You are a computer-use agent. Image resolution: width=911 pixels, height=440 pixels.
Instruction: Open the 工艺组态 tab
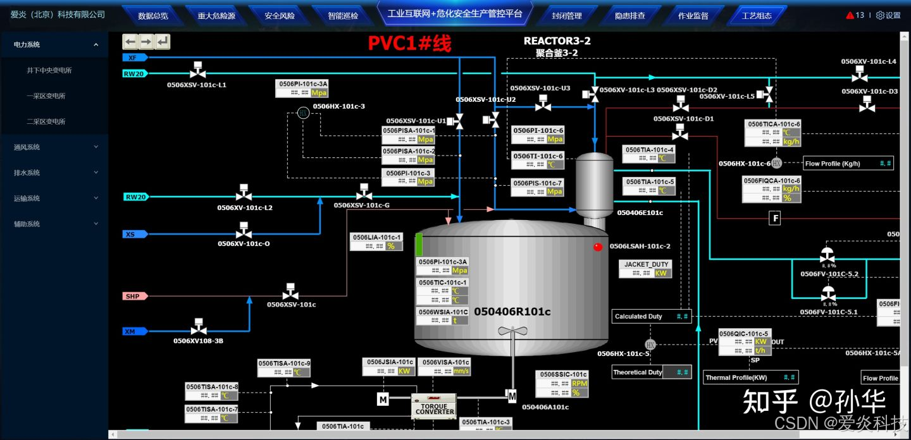pos(757,16)
